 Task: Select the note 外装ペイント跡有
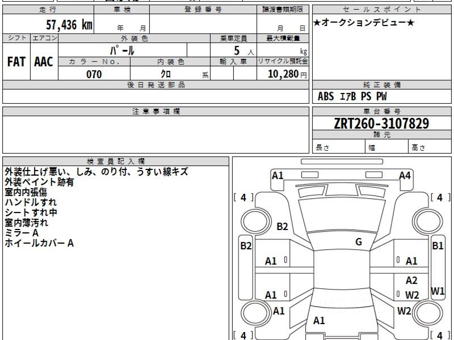[39, 182]
